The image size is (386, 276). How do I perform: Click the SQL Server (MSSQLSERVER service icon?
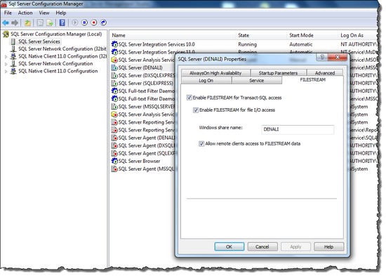[114, 107]
